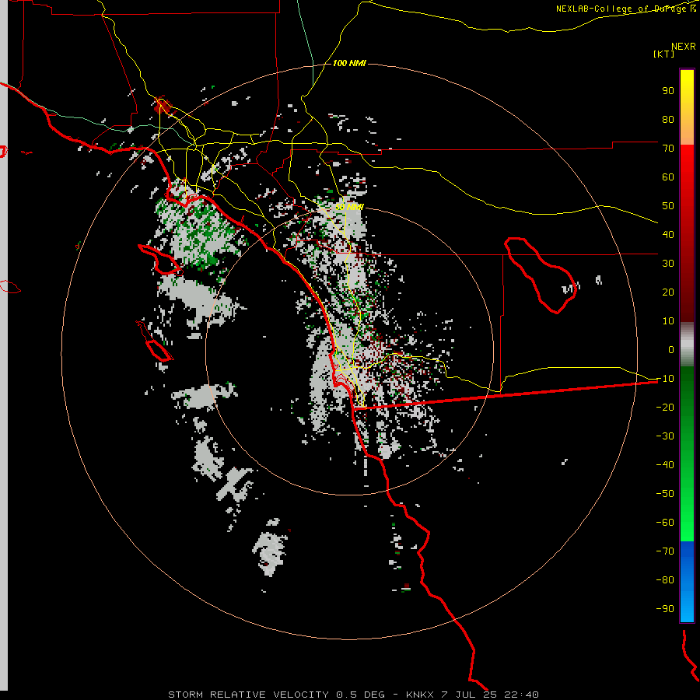Click the -10 value on the velocity scale

coord(665,379)
